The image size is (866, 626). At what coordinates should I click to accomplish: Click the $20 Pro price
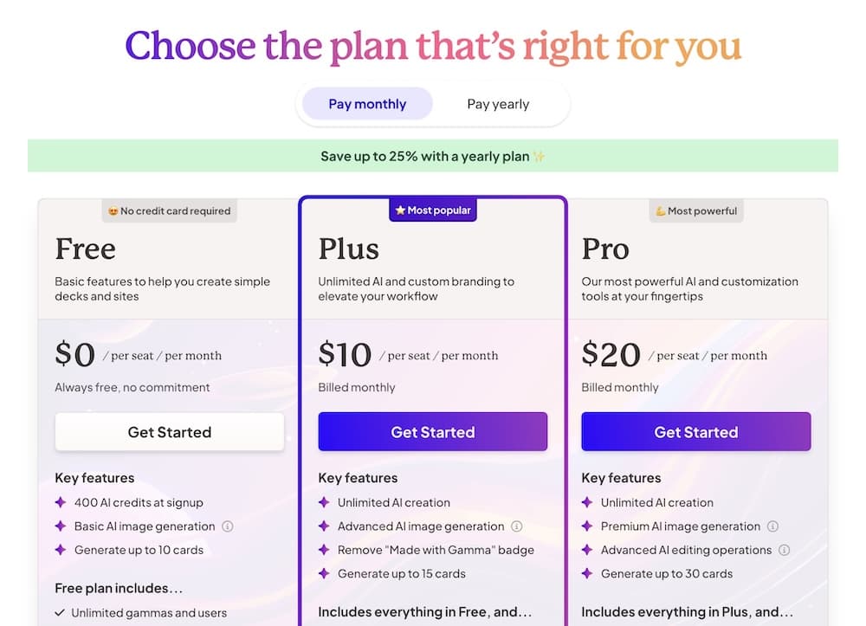tap(611, 354)
